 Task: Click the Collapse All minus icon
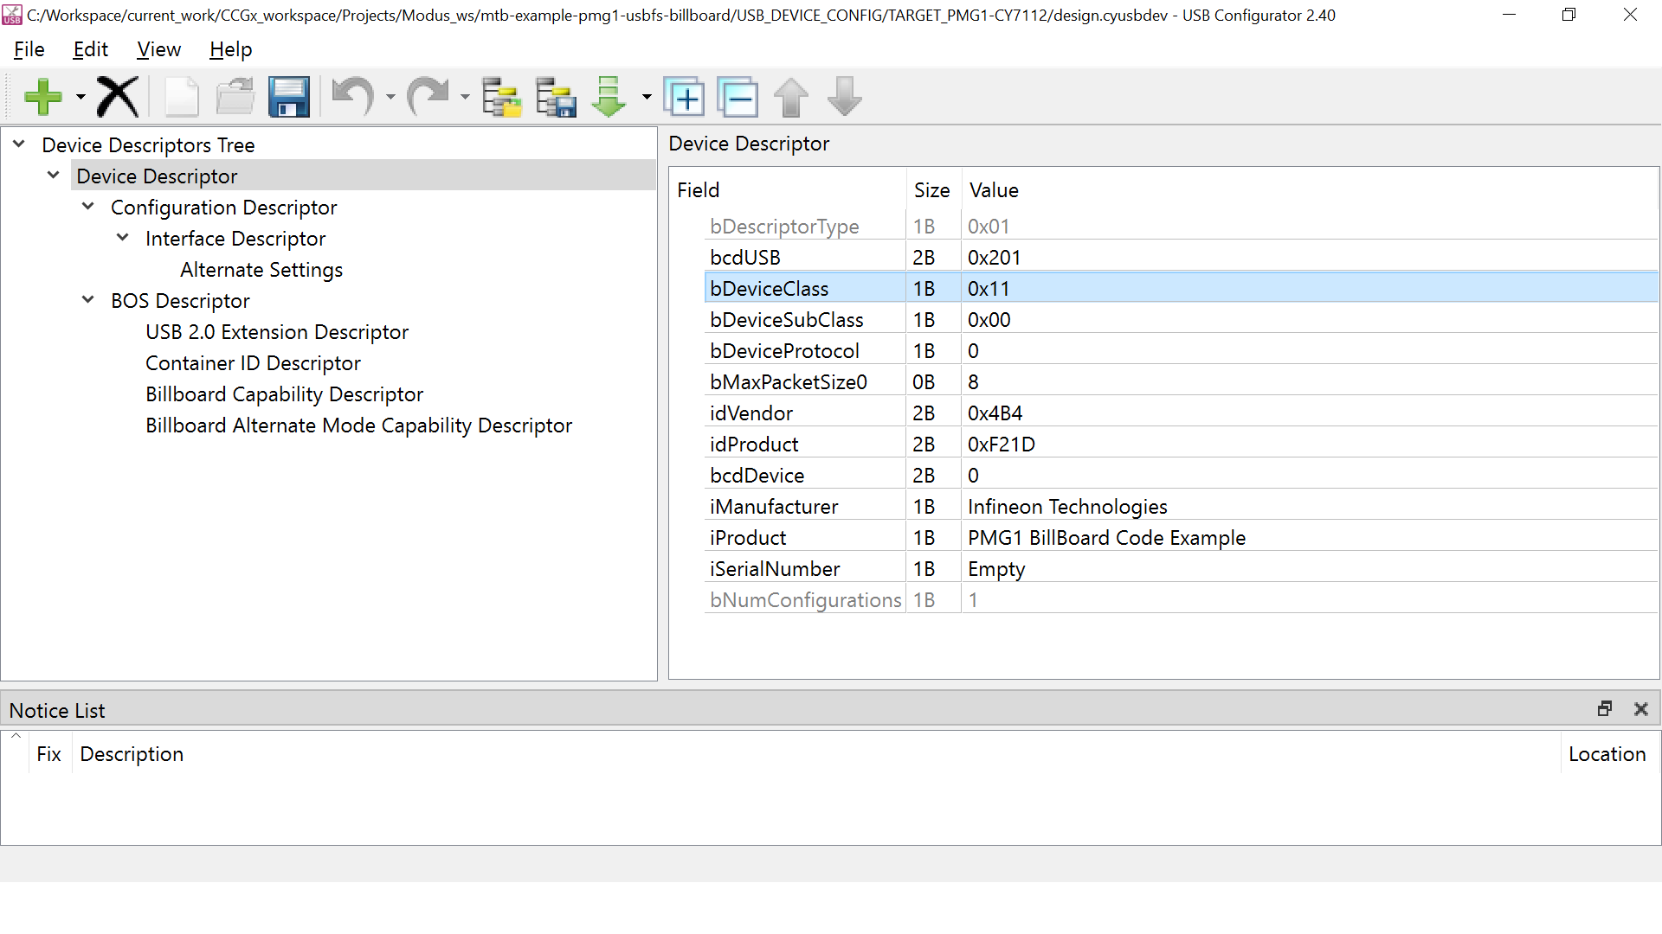(738, 97)
